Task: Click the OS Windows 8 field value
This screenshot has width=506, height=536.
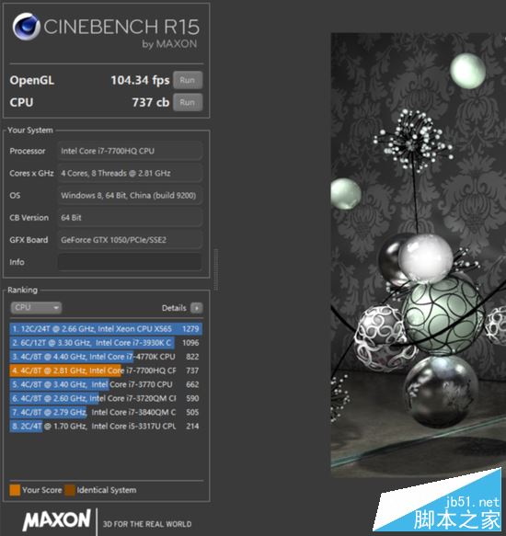Action: point(130,196)
